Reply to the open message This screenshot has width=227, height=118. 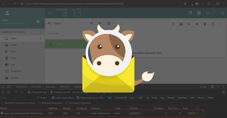click(189, 24)
